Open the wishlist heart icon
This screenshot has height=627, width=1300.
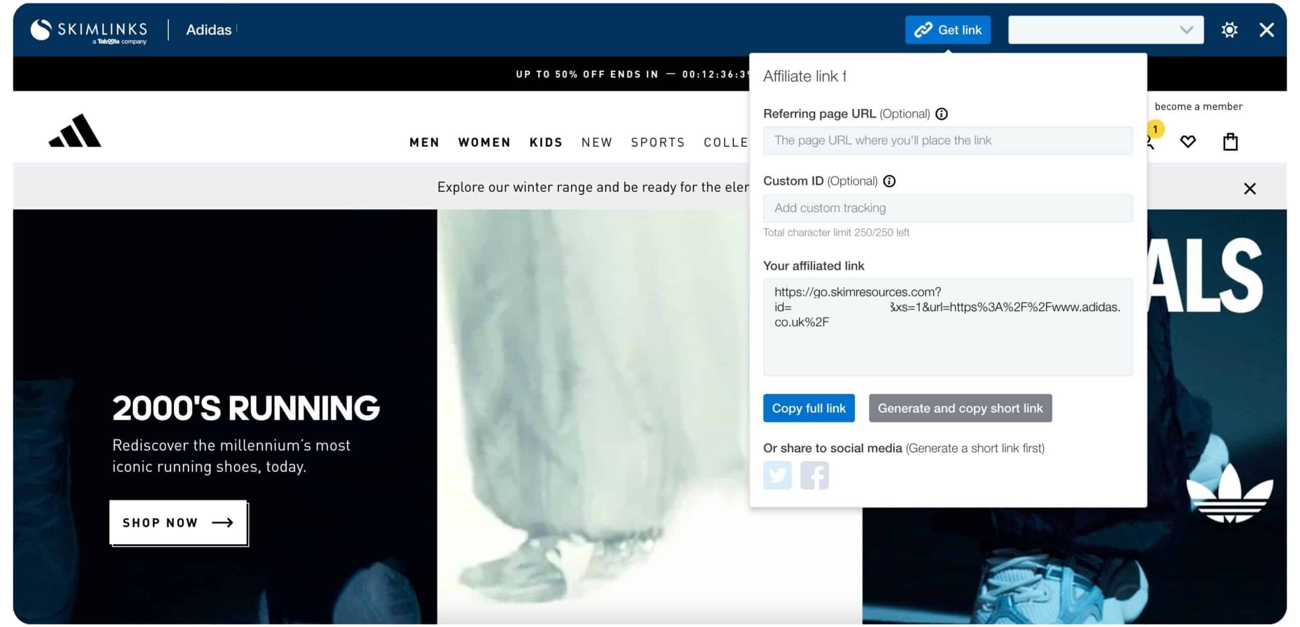[1187, 141]
